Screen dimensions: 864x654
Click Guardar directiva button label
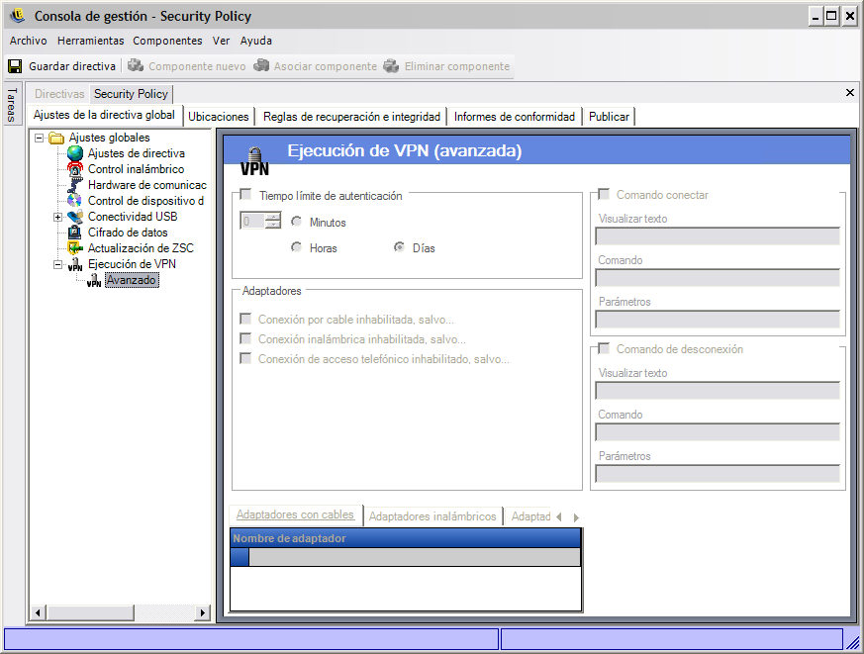point(72,66)
